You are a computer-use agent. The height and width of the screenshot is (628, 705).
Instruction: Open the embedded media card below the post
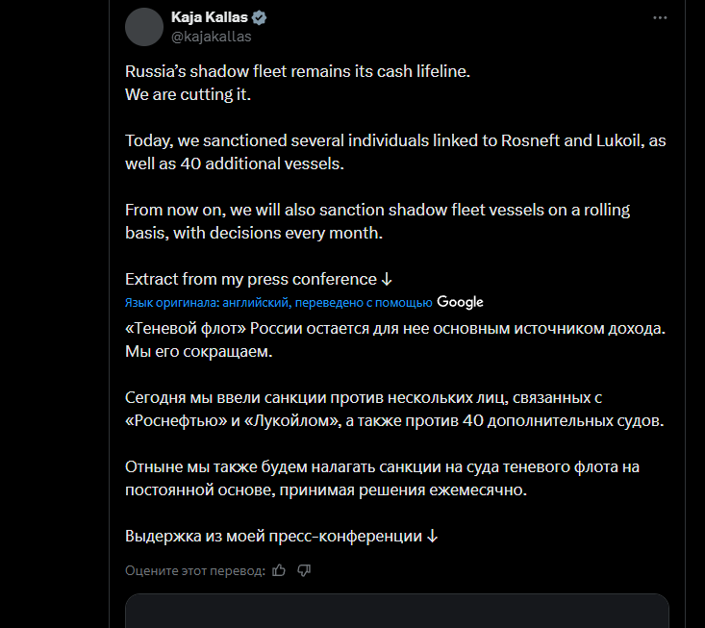tap(396, 611)
